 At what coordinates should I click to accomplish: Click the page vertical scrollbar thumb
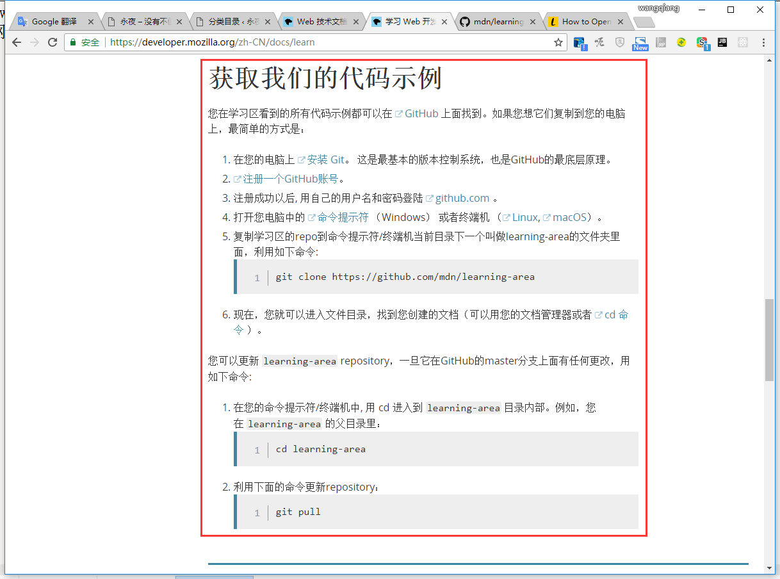770,339
